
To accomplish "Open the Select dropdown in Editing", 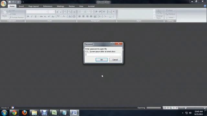I will (170, 17).
